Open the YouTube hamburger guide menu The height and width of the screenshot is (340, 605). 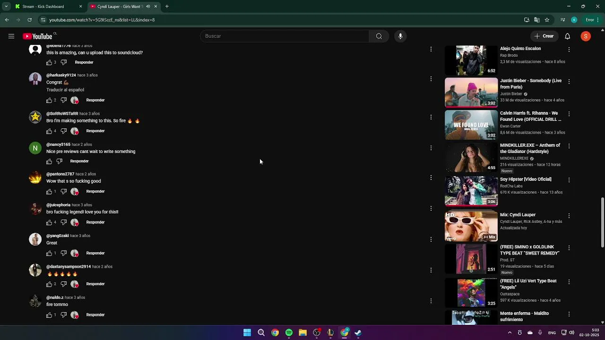[x=11, y=36]
